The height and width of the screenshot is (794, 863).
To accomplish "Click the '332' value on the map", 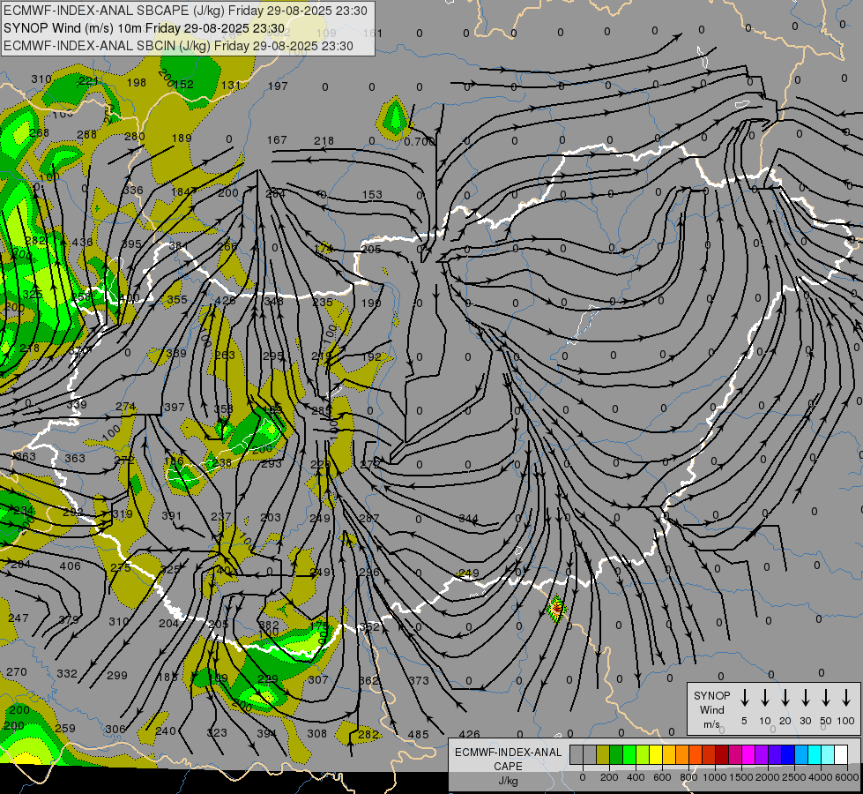I will (x=67, y=673).
